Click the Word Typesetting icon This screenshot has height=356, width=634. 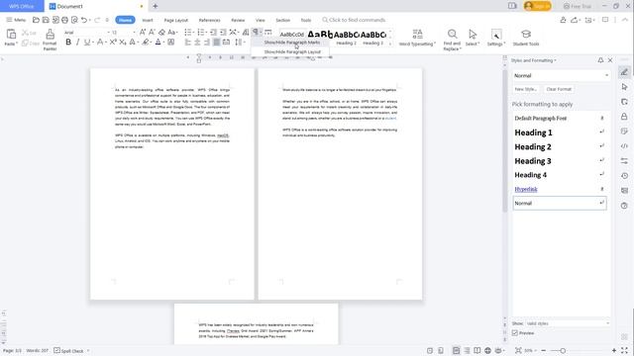(418, 34)
